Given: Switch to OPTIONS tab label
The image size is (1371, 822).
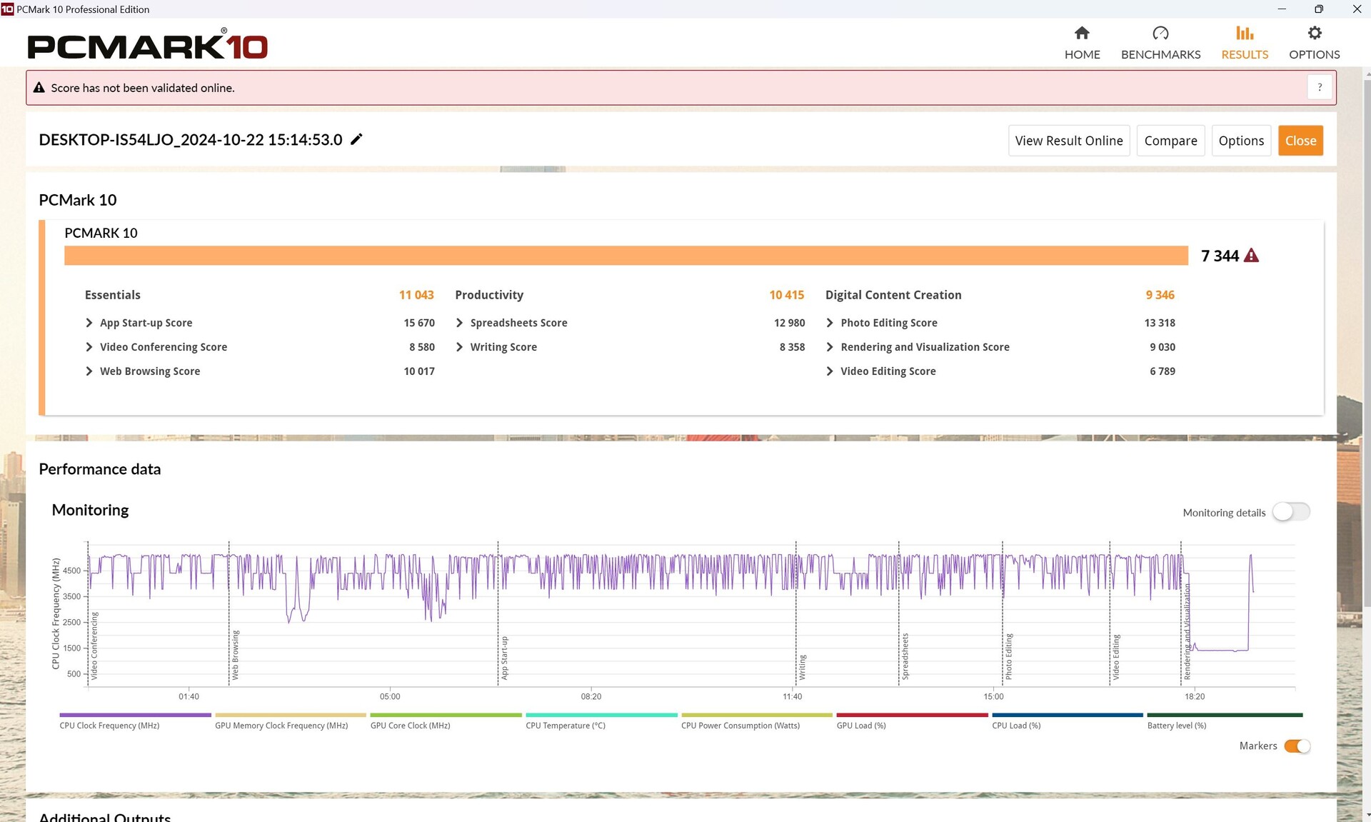Looking at the screenshot, I should coord(1314,54).
